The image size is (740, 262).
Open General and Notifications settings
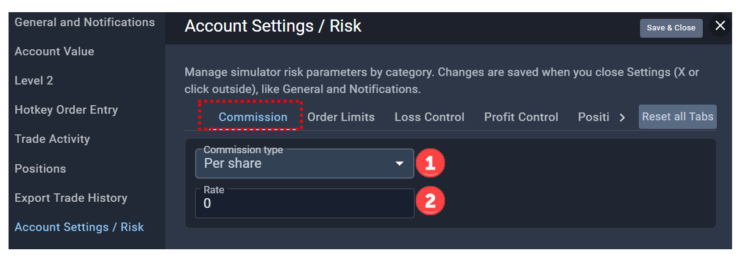click(x=85, y=22)
